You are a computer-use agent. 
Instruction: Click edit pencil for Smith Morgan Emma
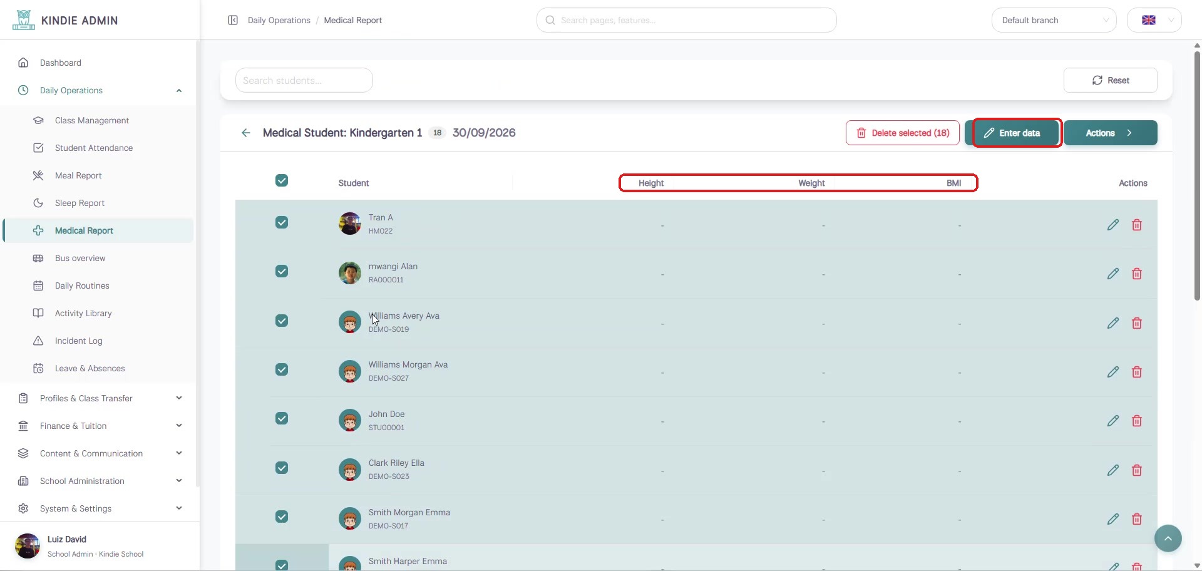1112,519
